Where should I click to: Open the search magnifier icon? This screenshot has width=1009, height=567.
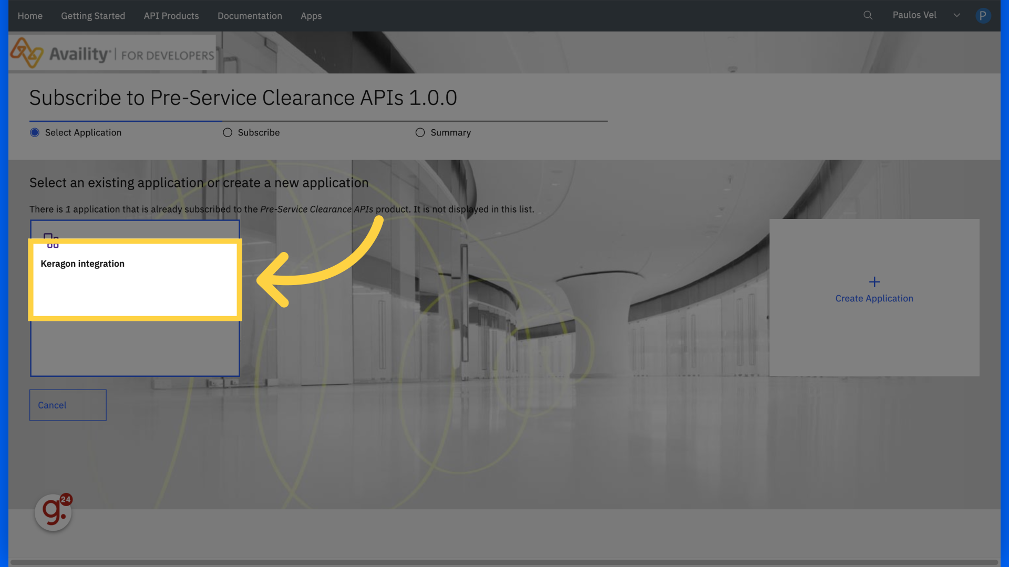[x=868, y=15]
